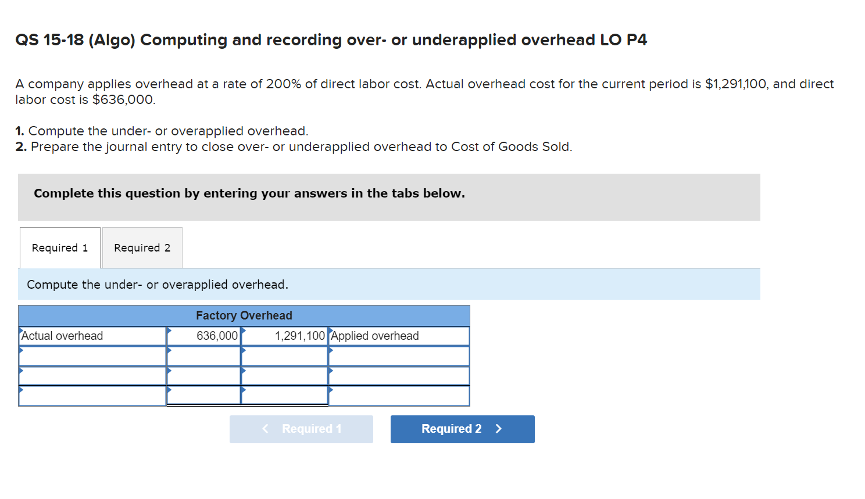Select the Required 1 tab

click(x=59, y=247)
